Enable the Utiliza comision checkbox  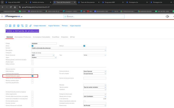click(x=32, y=64)
